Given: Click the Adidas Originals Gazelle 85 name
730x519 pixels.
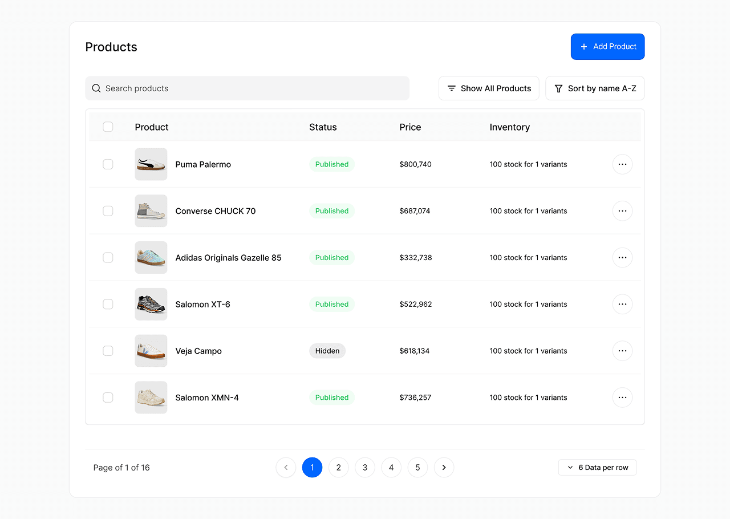Looking at the screenshot, I should (228, 258).
